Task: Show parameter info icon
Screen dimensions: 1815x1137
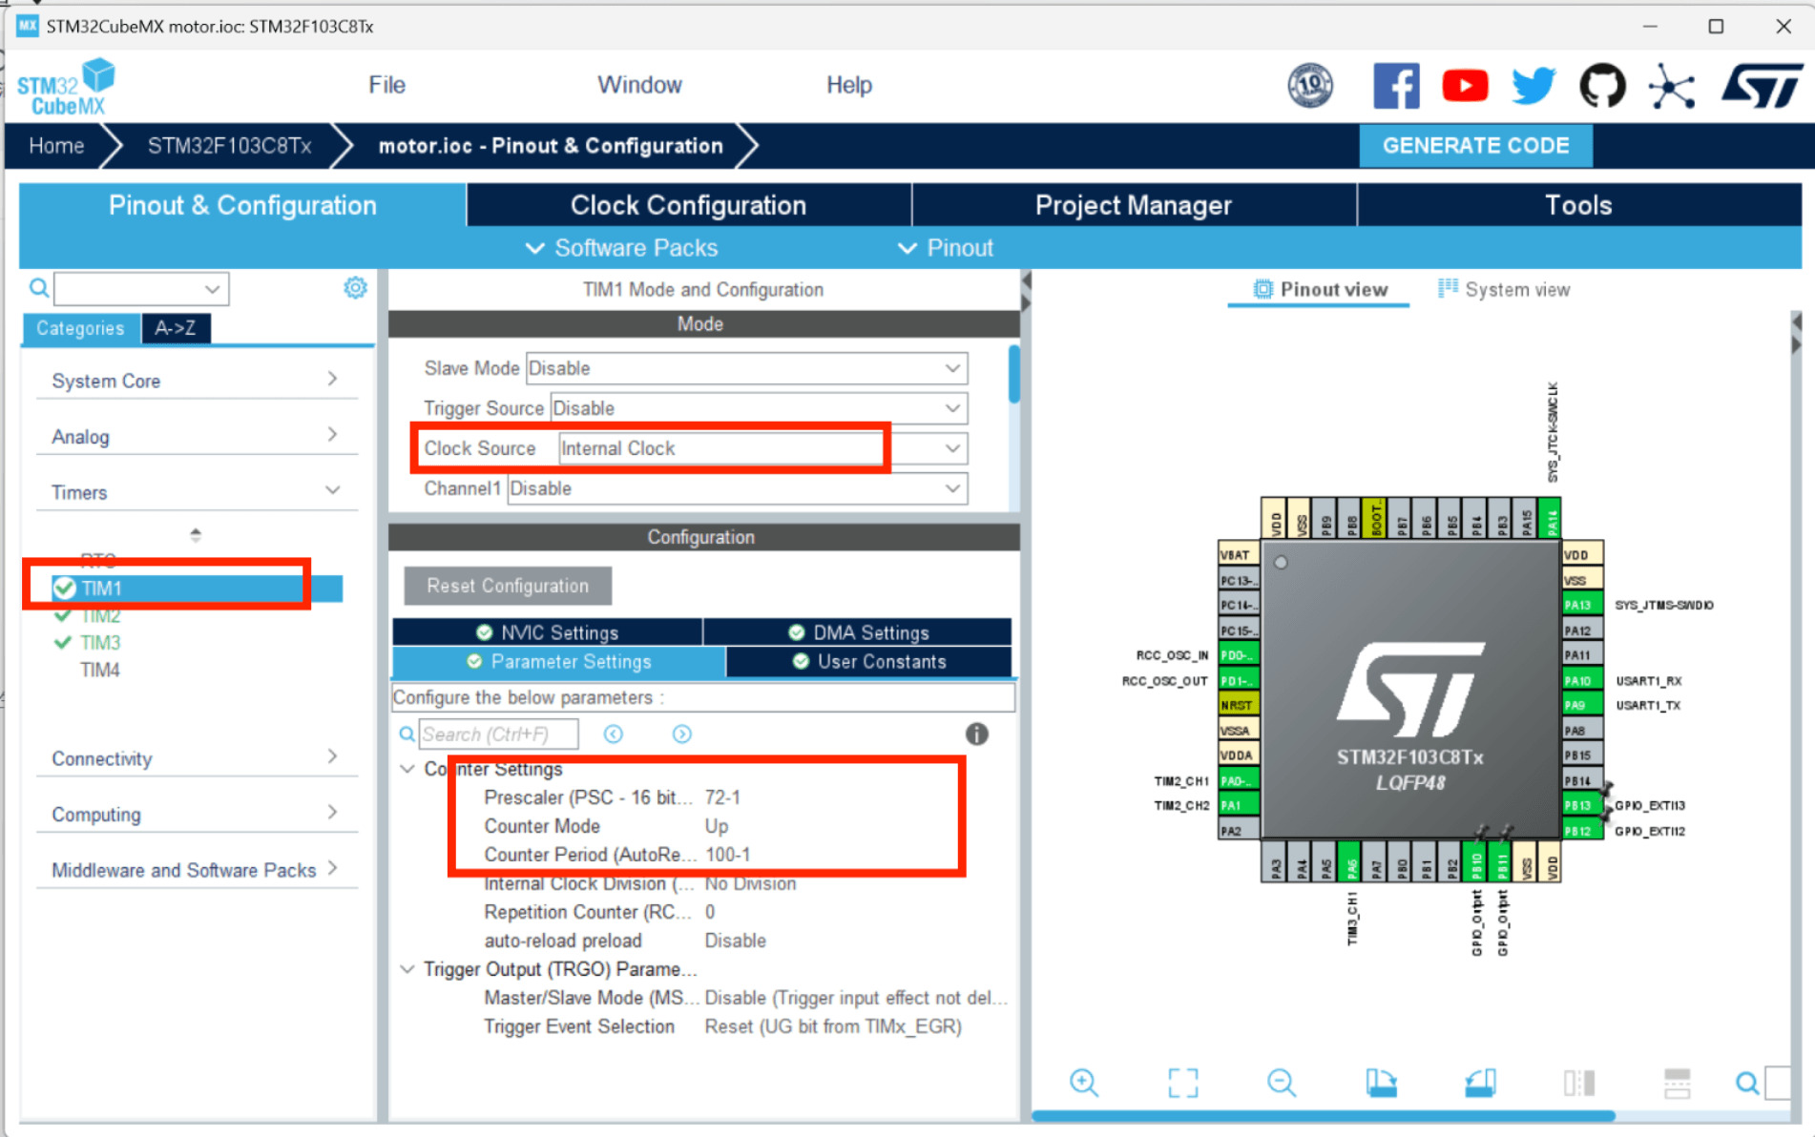Action: pos(976,734)
